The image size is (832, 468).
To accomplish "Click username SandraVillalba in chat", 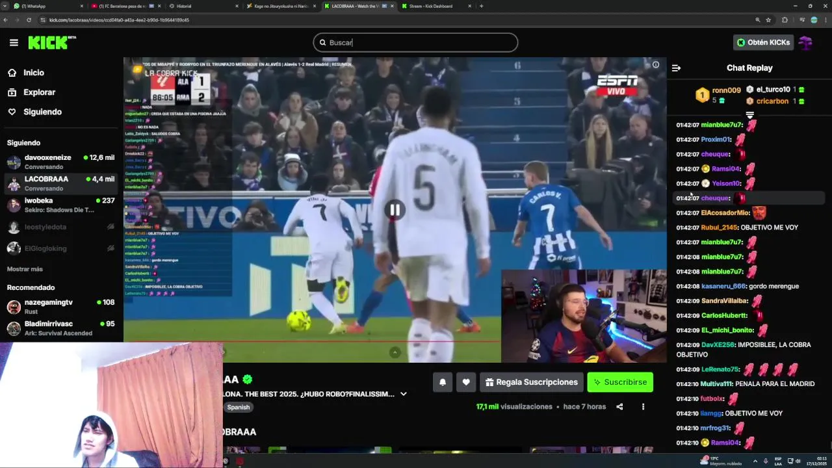I will [x=725, y=301].
